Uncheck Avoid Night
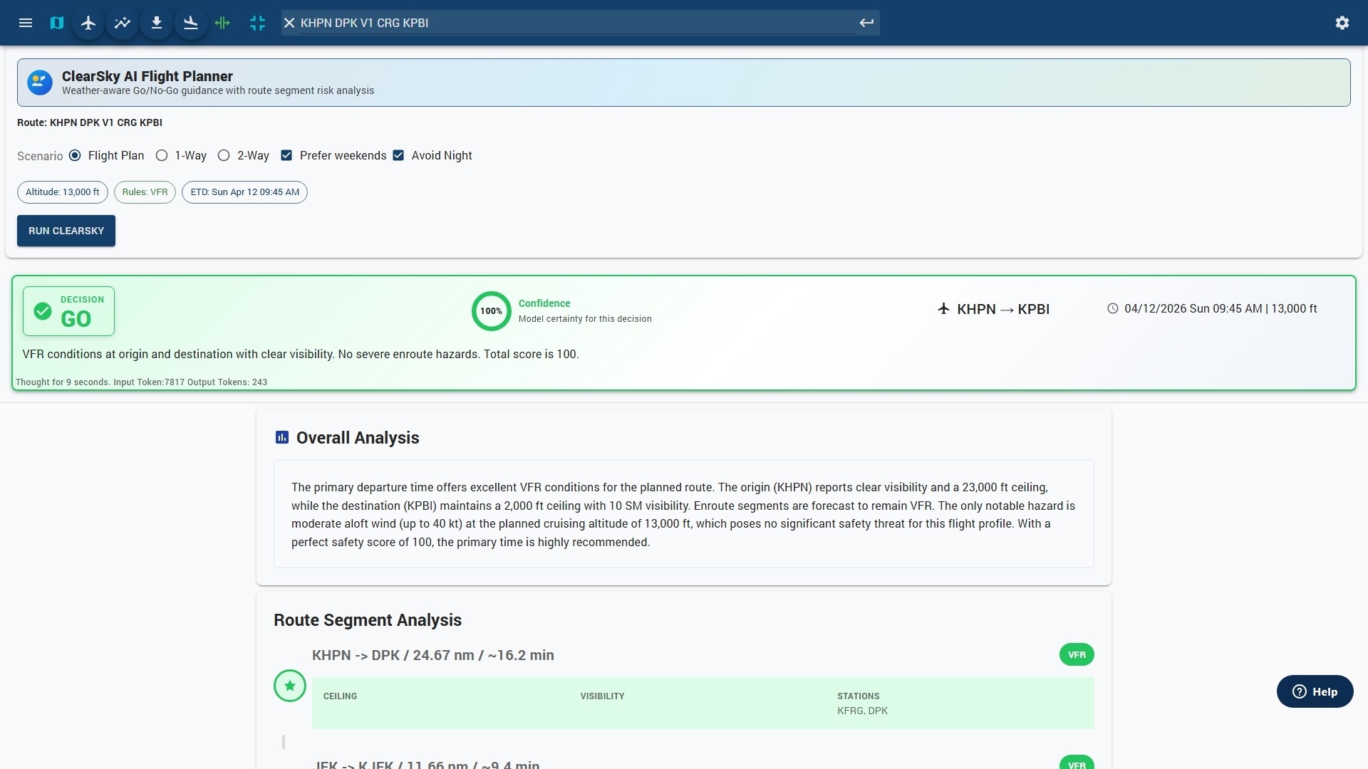 [x=398, y=155]
